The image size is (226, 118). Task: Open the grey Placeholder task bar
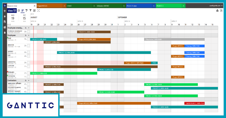click(x=175, y=39)
